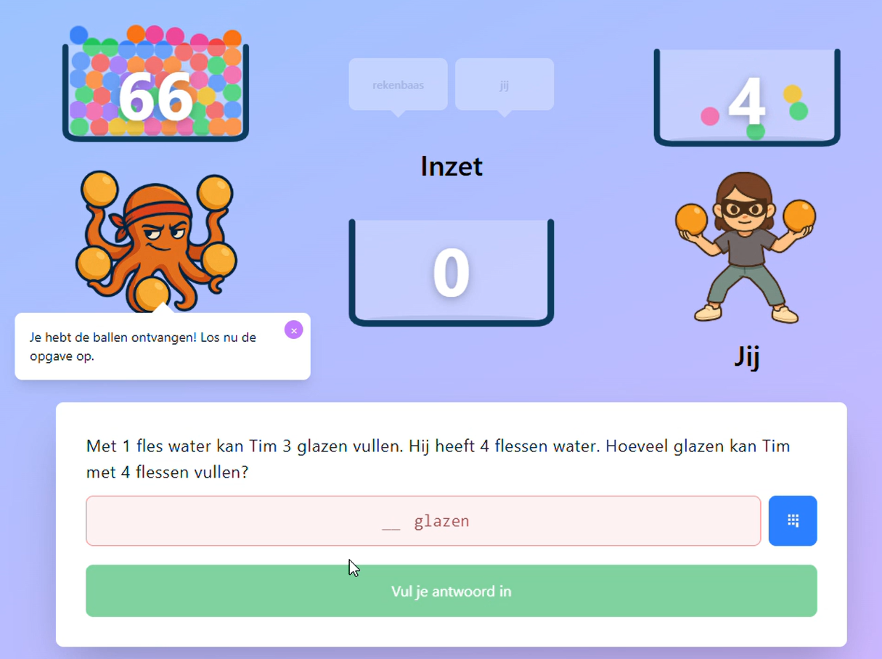Image resolution: width=882 pixels, height=659 pixels.
Task: Click the 'Inzet' heading
Action: tap(452, 166)
